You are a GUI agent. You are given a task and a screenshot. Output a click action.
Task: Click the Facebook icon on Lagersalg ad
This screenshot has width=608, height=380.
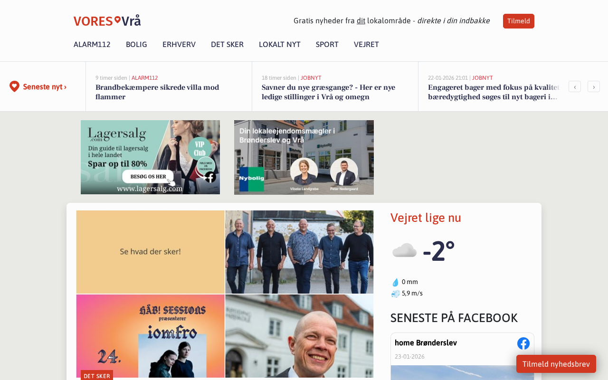210,177
